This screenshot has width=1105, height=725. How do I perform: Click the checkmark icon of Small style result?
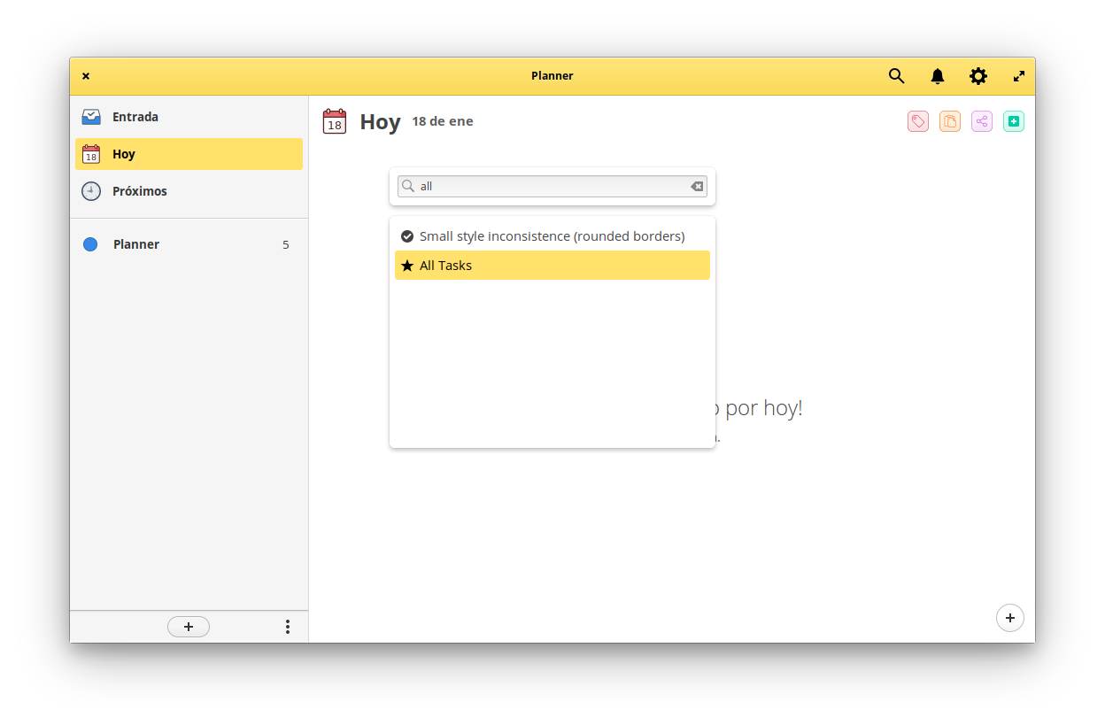click(407, 236)
